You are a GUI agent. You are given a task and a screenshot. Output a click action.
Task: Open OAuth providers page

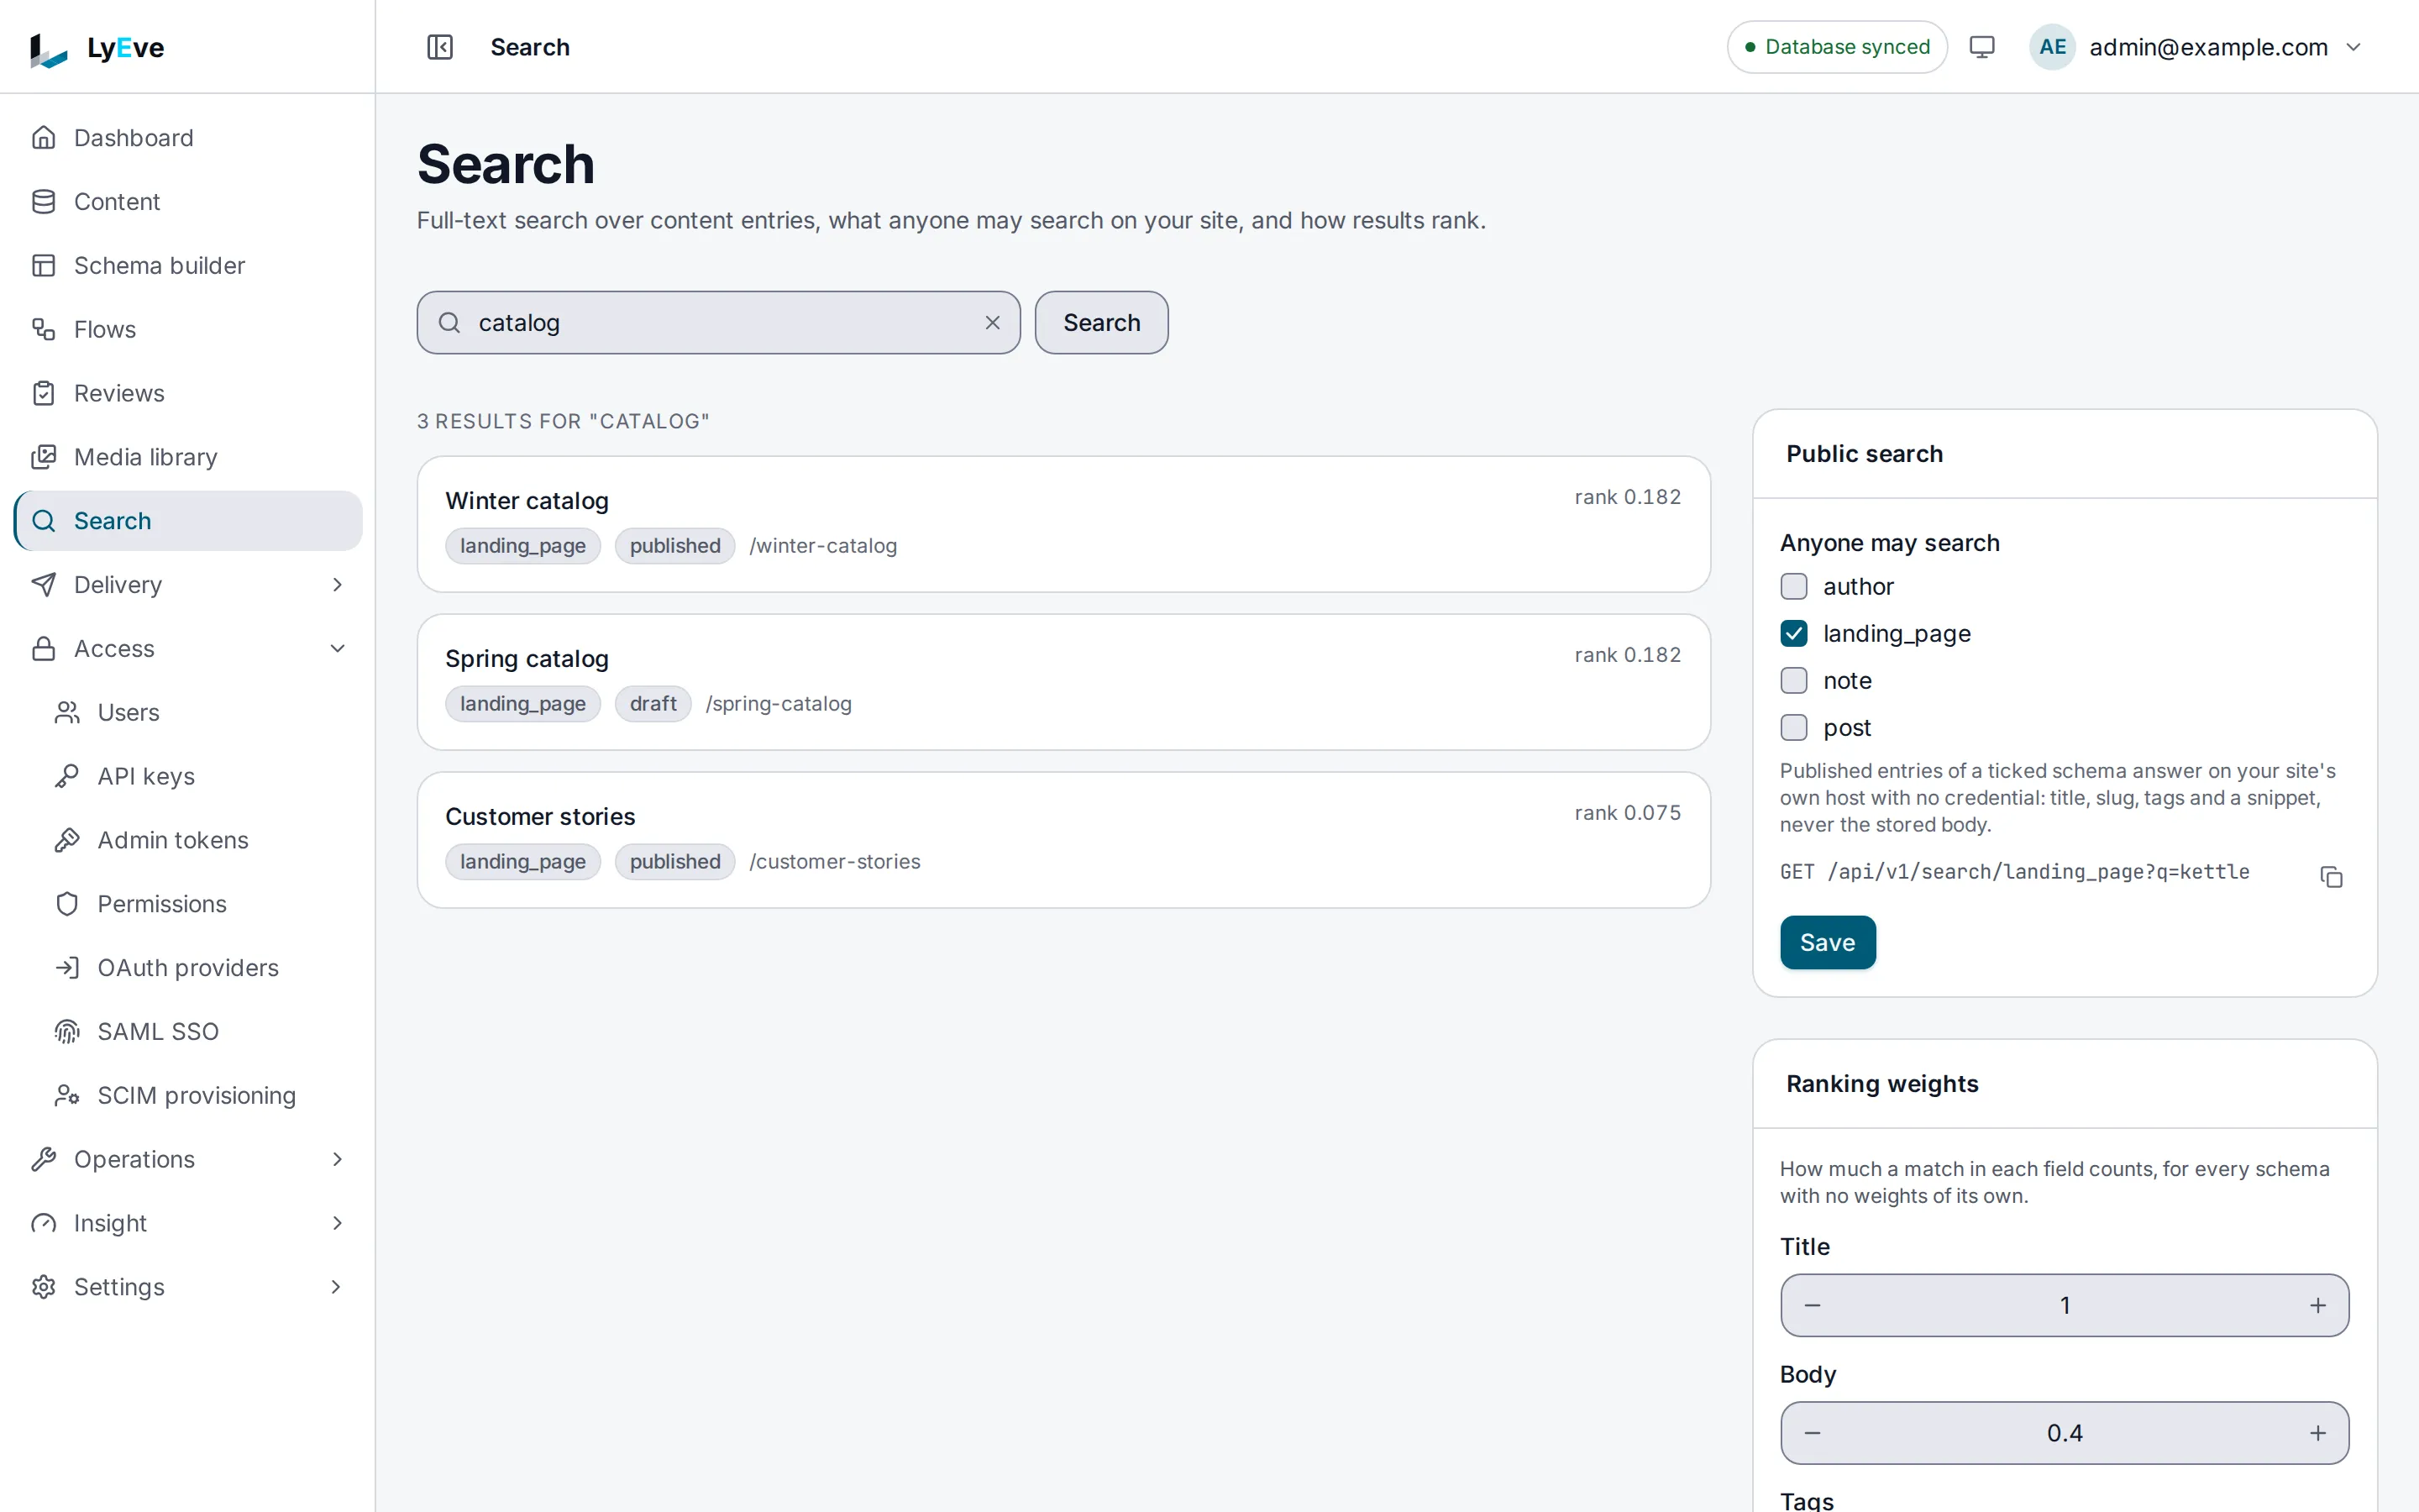(200, 968)
